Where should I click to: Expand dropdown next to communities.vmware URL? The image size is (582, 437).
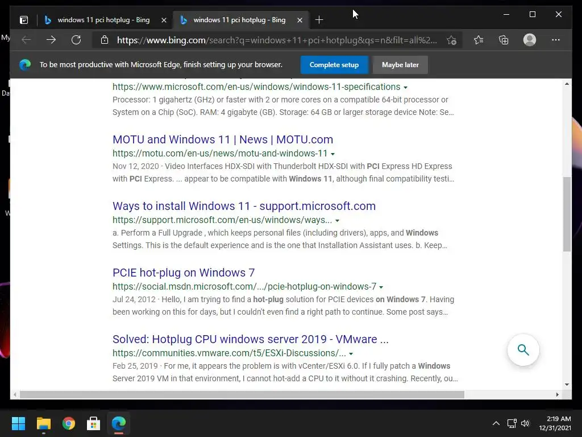(x=351, y=353)
